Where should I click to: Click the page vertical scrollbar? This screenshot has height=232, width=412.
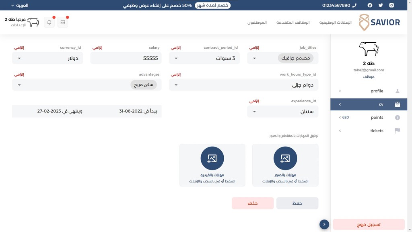410,116
